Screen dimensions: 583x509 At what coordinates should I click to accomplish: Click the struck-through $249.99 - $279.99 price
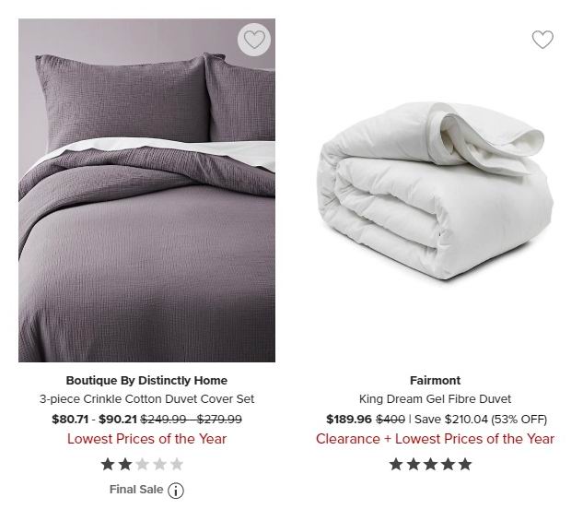pos(192,420)
